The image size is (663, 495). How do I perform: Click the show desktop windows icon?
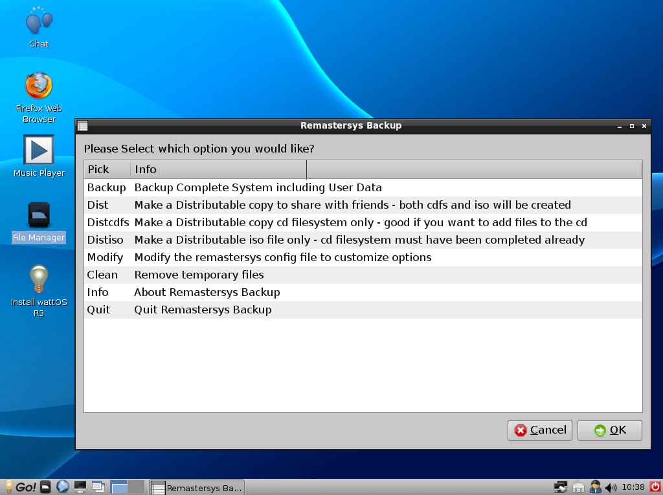pos(98,487)
